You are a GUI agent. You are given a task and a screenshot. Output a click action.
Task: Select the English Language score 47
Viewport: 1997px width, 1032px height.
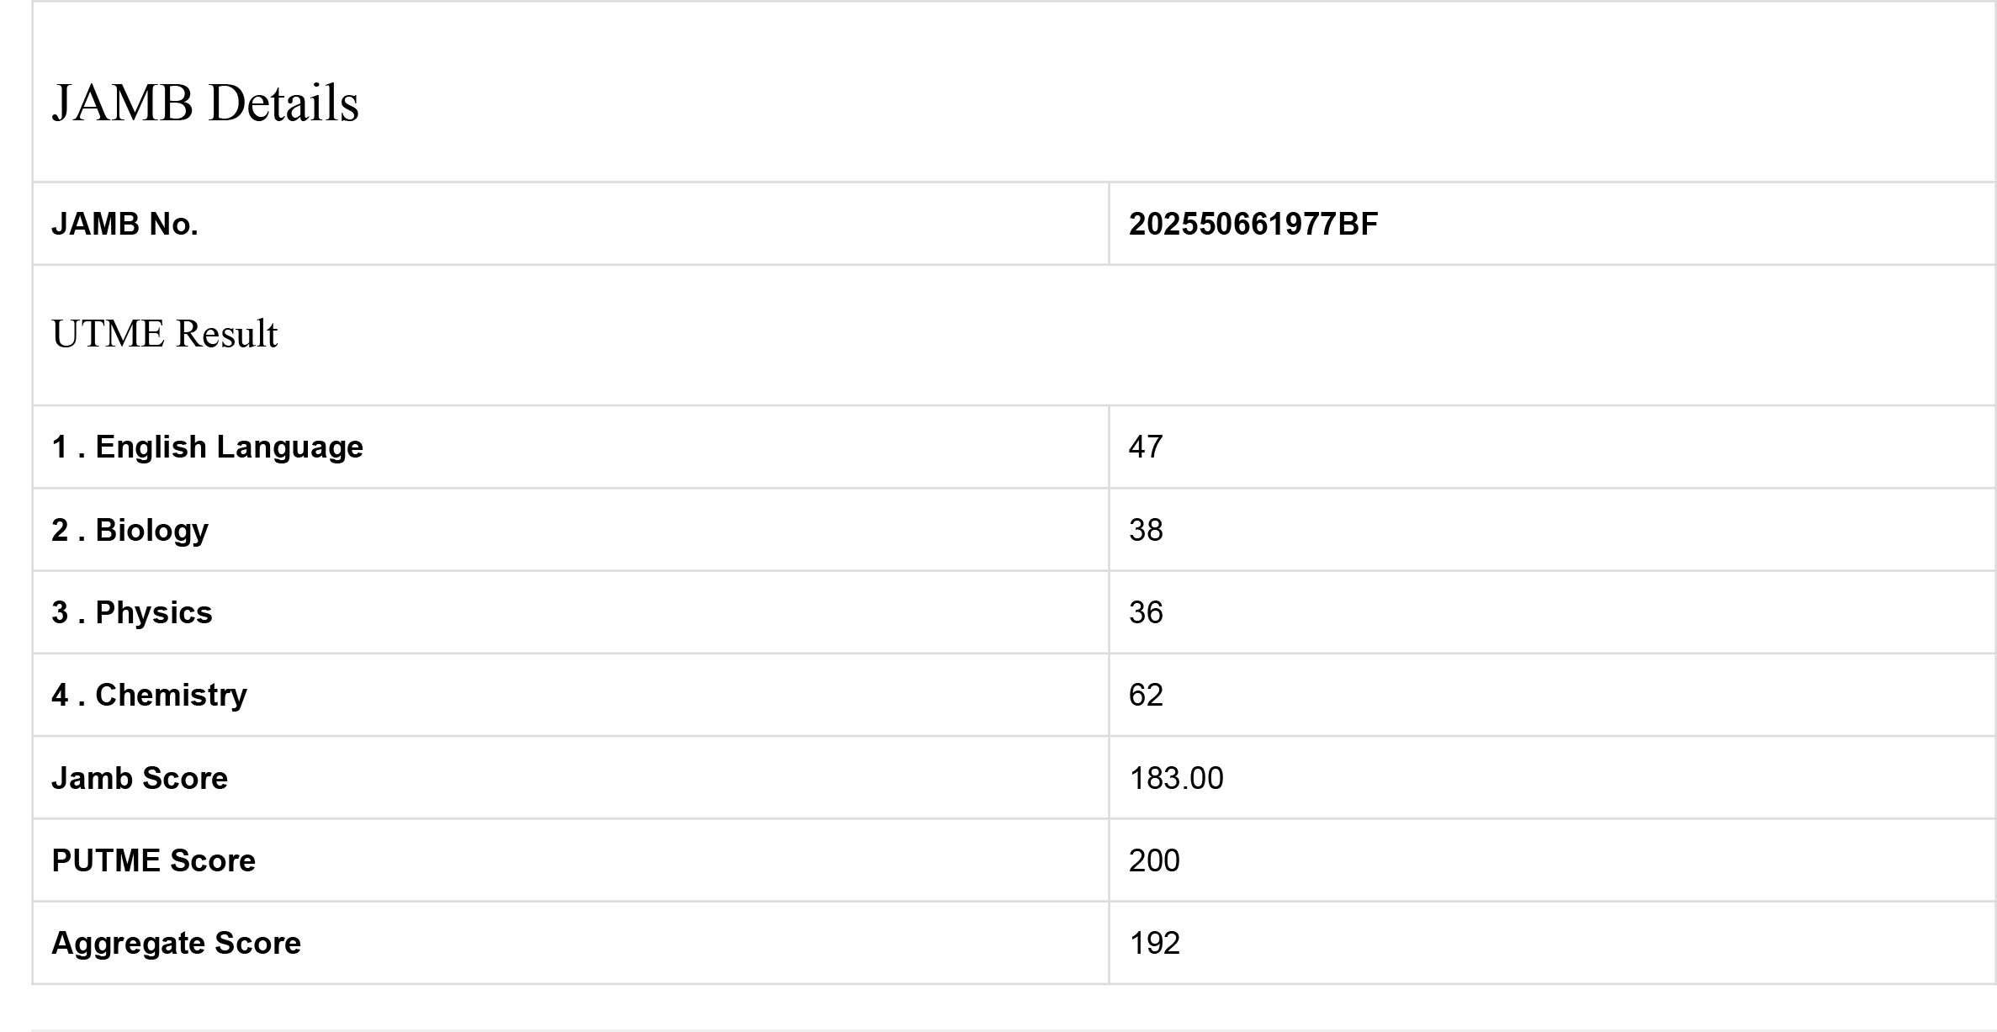click(1146, 447)
